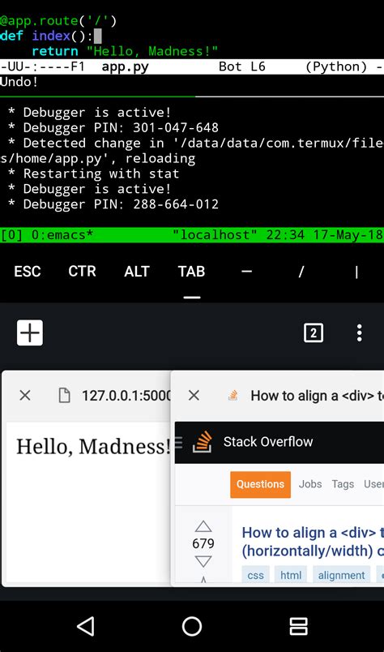Close the 127.0.0.1:5000 tab

(25, 396)
